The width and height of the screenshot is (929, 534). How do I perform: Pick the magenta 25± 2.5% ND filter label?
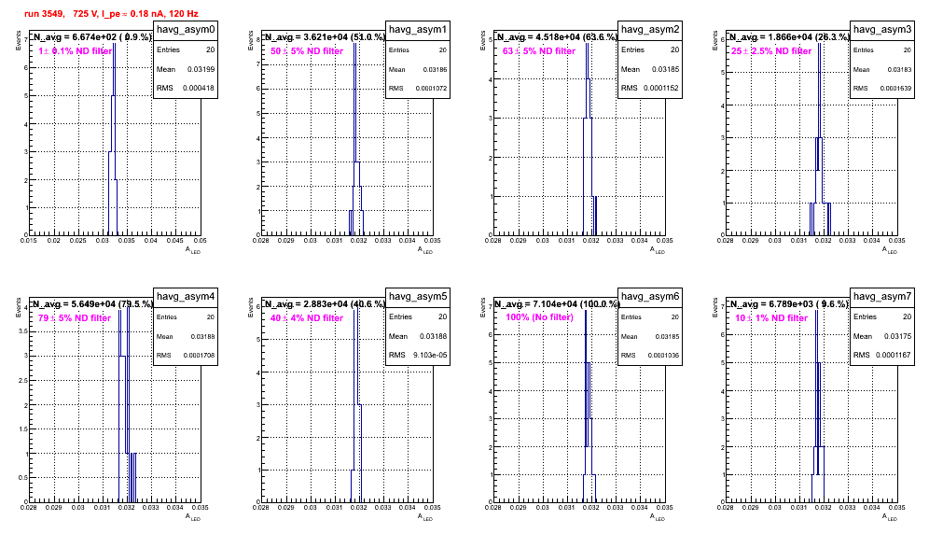[x=771, y=51]
